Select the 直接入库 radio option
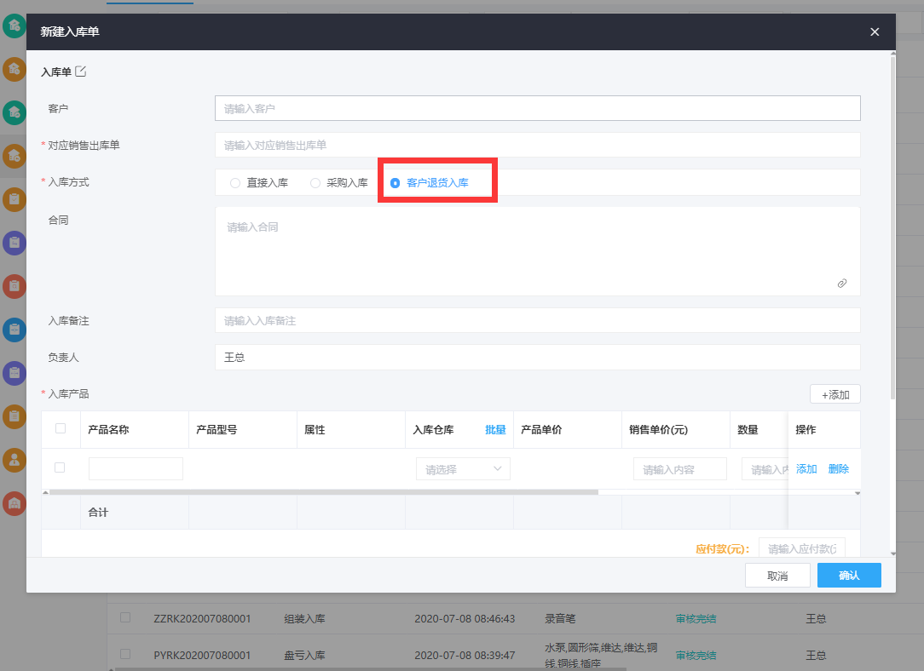This screenshot has height=671, width=924. click(259, 183)
